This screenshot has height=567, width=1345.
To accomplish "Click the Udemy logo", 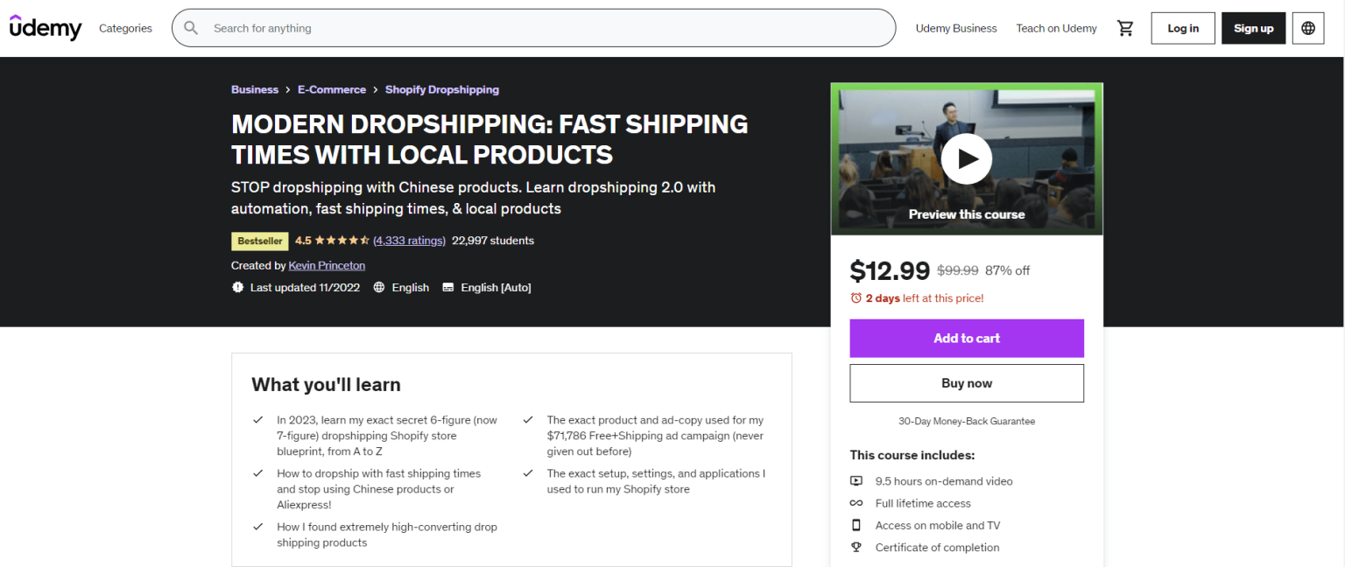I will coord(46,27).
